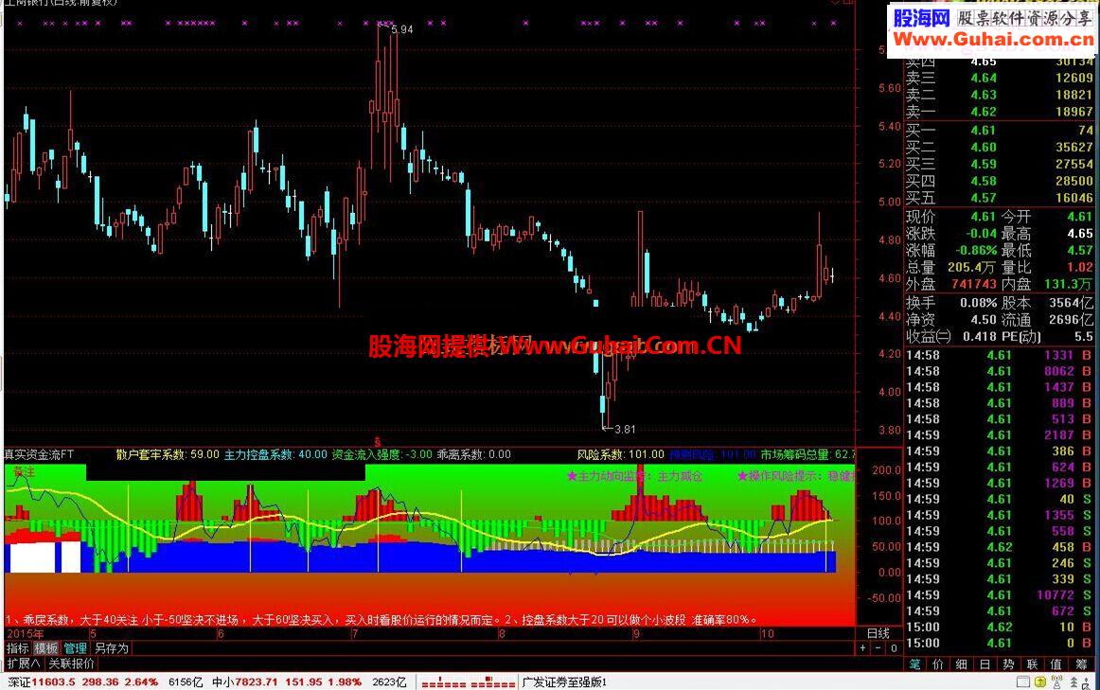Select the 势 trend tab

[x=1009, y=664]
